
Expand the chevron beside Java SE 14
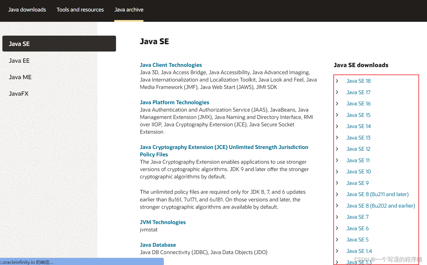337,126
